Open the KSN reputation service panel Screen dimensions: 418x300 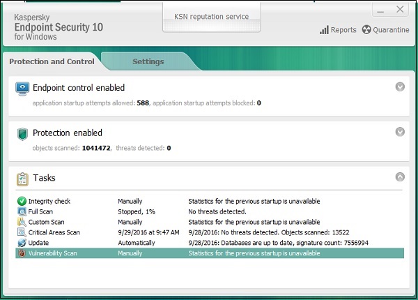tap(211, 17)
